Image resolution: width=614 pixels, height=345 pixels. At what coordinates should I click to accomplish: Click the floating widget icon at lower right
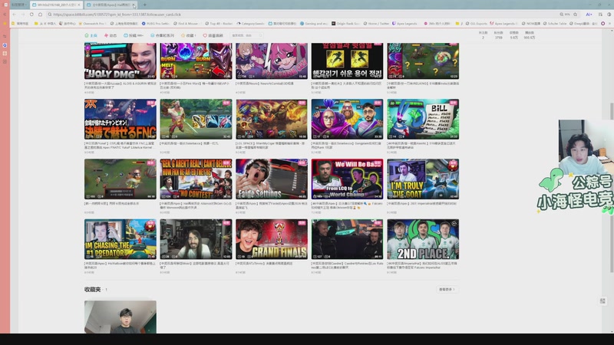click(x=602, y=301)
